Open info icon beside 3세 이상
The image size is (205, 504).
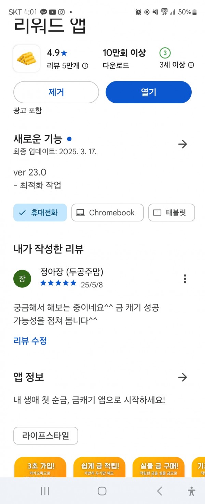(191, 65)
